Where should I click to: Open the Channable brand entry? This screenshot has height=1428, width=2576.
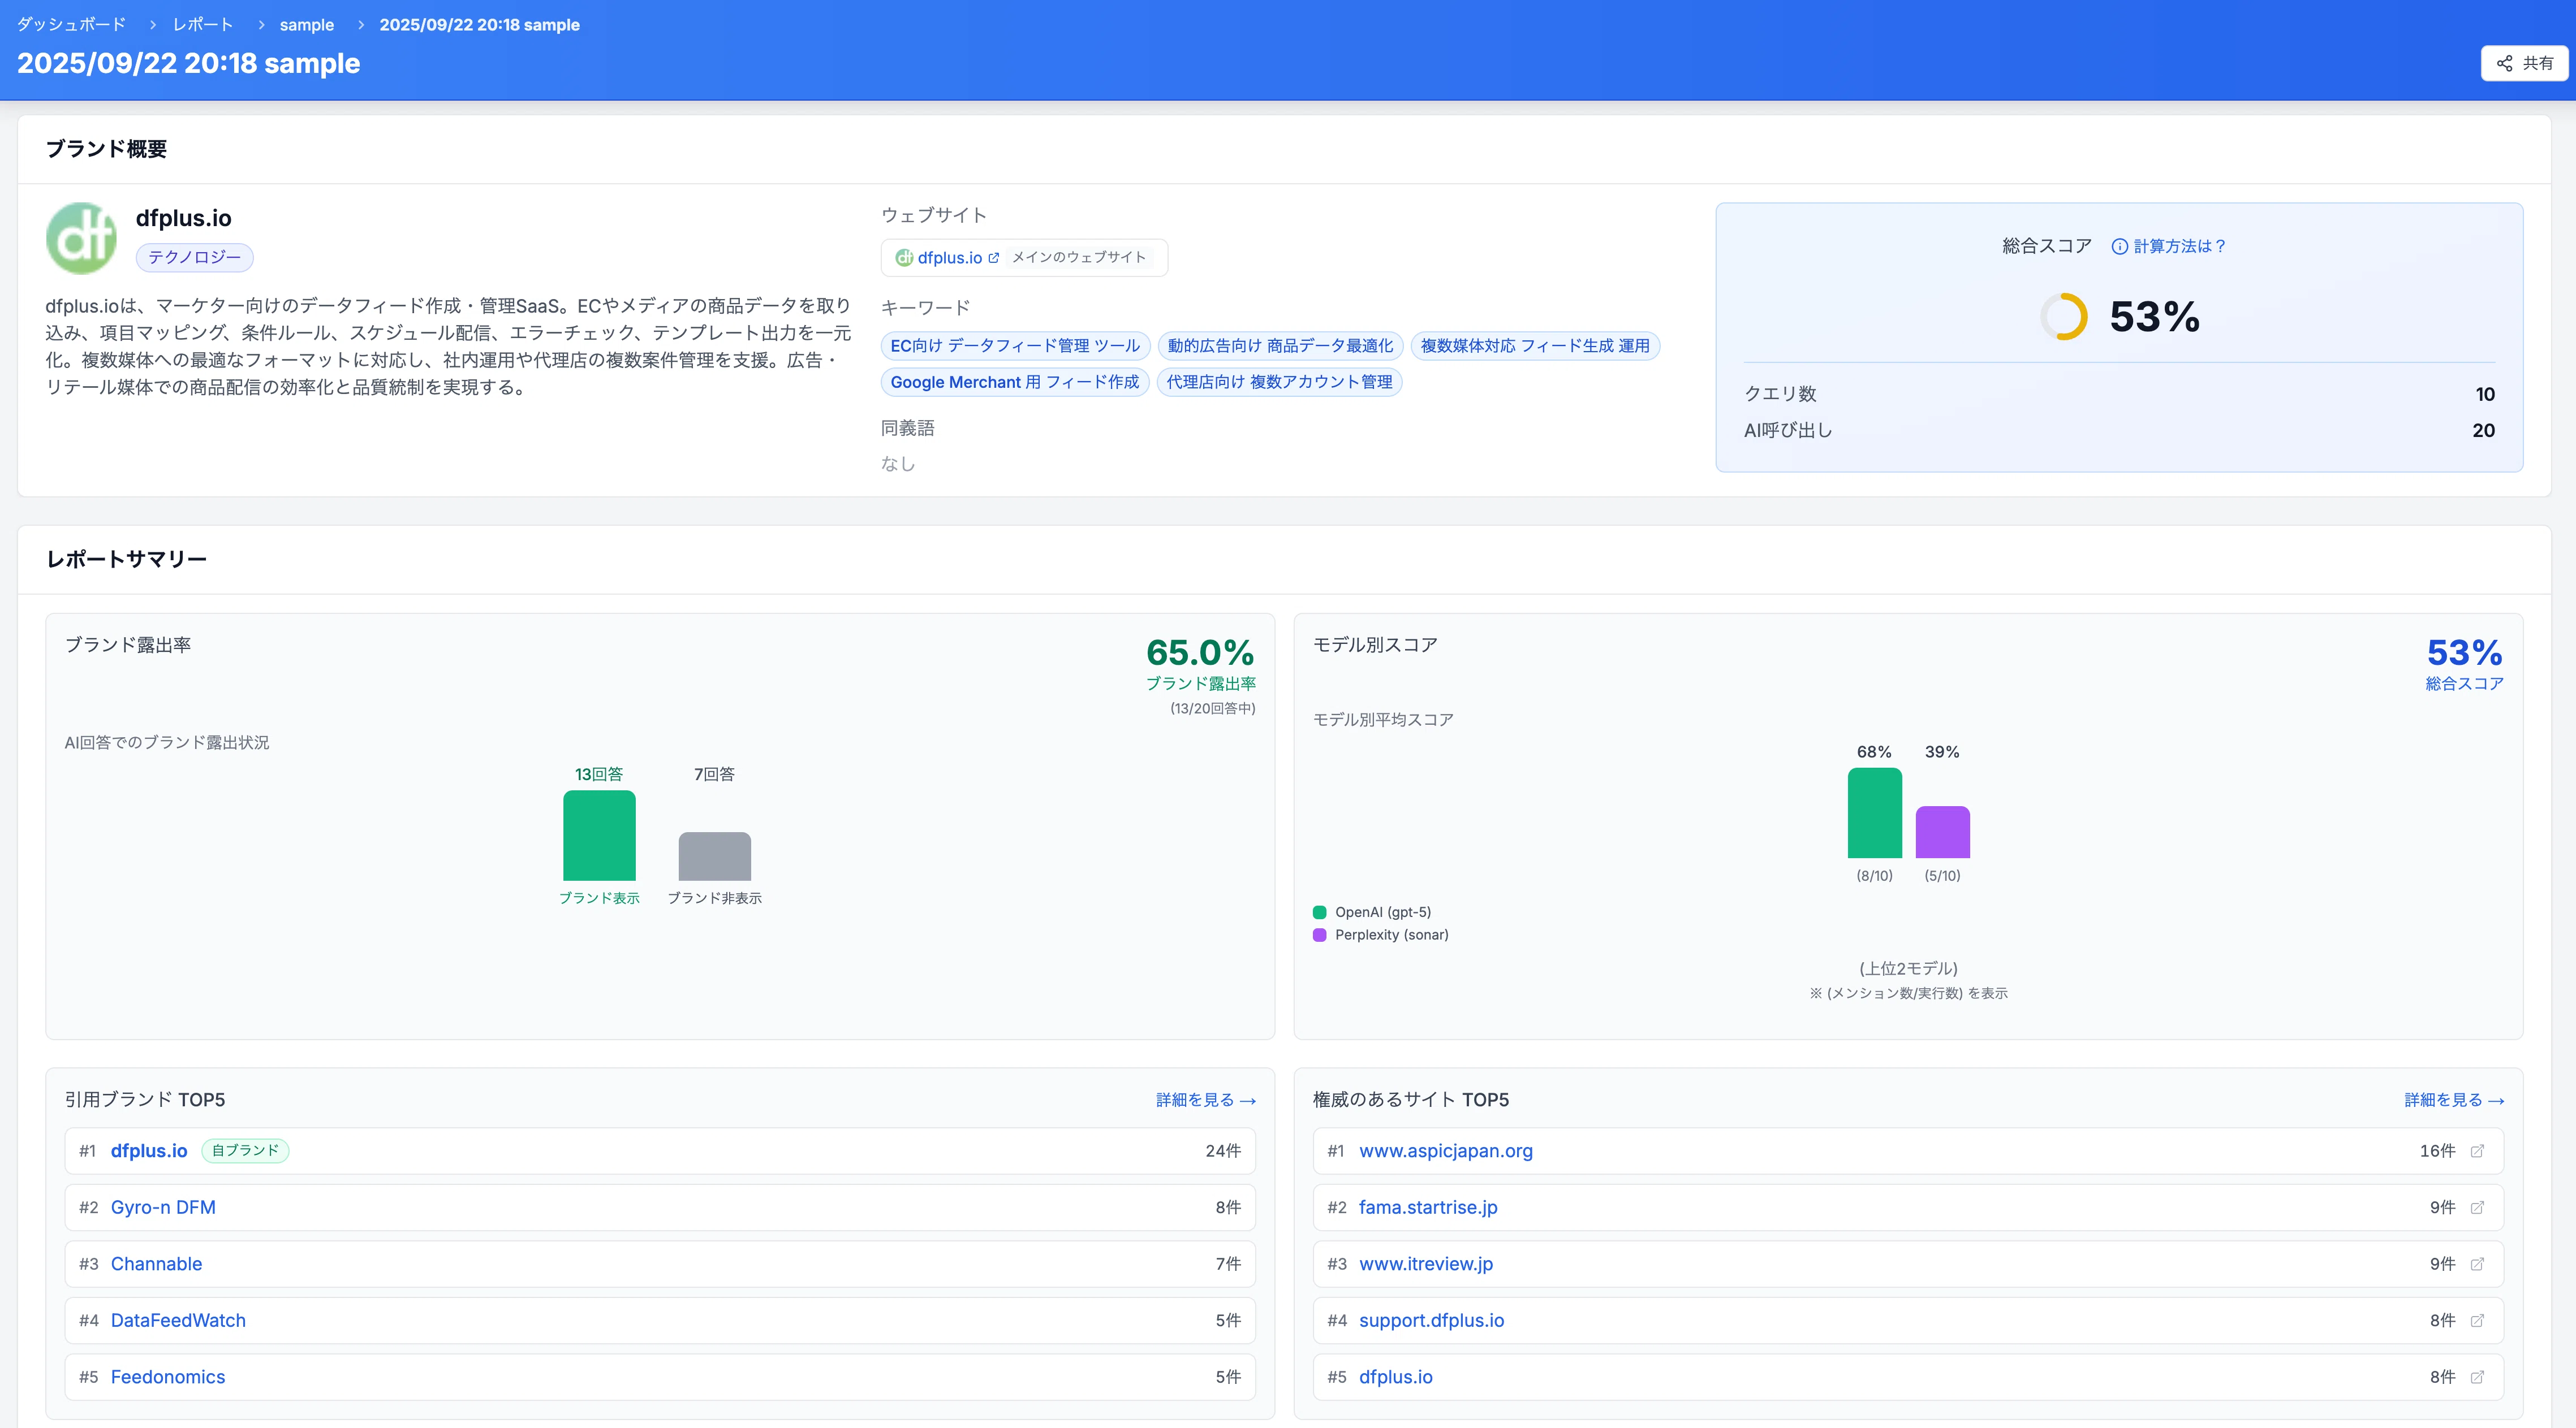pos(156,1264)
